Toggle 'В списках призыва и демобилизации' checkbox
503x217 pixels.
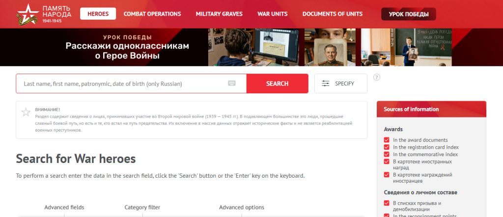click(x=386, y=203)
